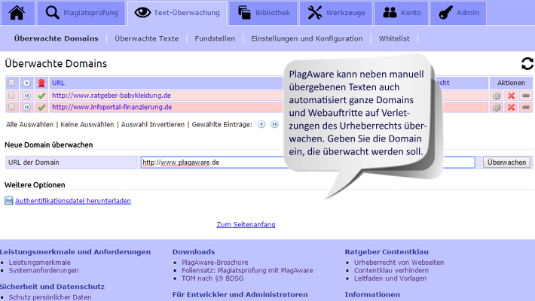
Task: Click the Authentifikationsdatei download icon
Action: pyautogui.click(x=8, y=201)
